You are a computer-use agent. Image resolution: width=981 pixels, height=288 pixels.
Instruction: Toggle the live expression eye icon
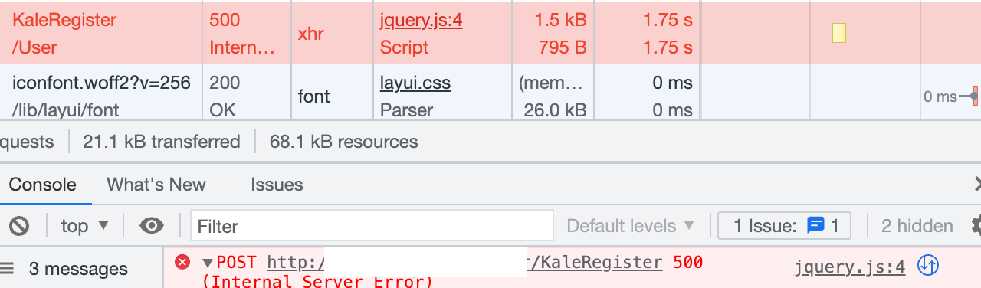pos(152,226)
